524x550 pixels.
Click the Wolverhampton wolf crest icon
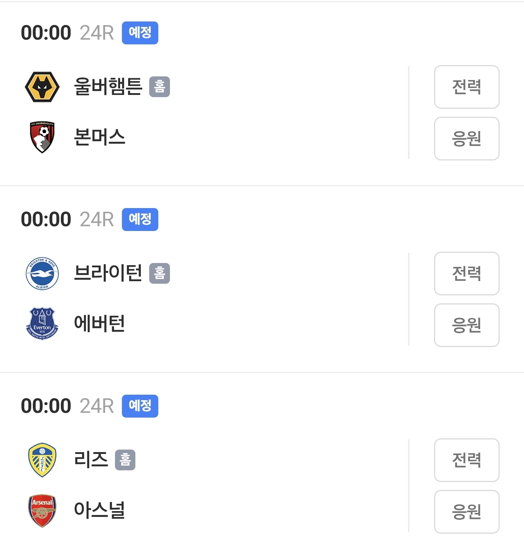tap(42, 87)
